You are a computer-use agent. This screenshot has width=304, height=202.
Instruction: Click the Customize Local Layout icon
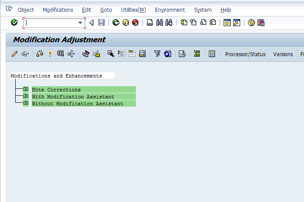[x=261, y=23]
